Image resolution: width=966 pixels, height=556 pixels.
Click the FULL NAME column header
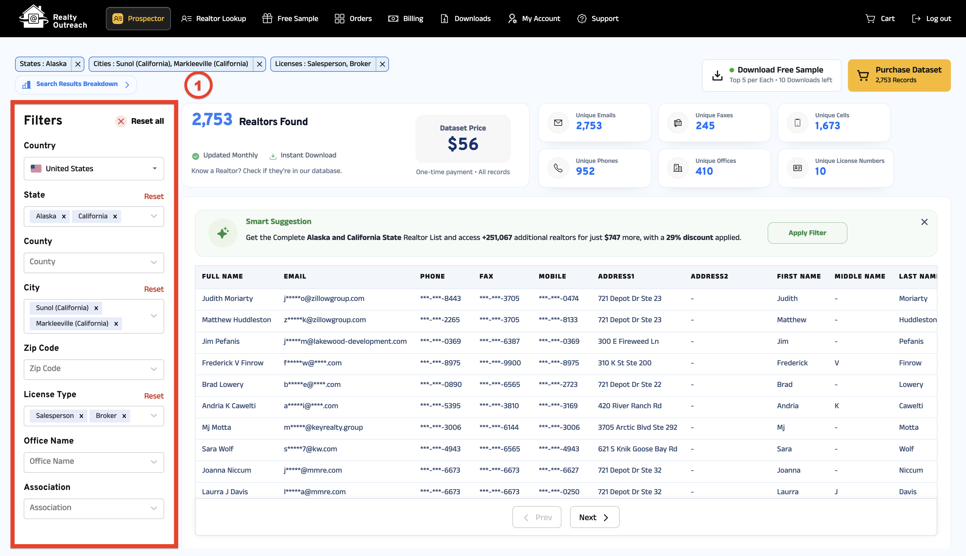(222, 276)
